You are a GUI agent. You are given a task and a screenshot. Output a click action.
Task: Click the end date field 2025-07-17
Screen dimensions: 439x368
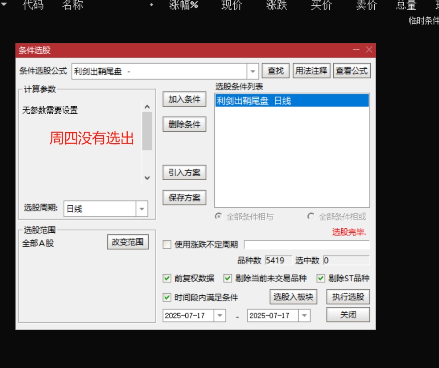(273, 316)
